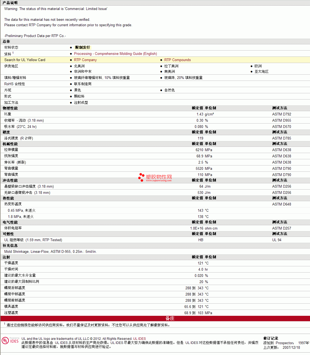Image resolution: width=310 pixels, height=355 pixels.
Task: Click the 'ASTM D955' test method
Action: [x=281, y=121]
